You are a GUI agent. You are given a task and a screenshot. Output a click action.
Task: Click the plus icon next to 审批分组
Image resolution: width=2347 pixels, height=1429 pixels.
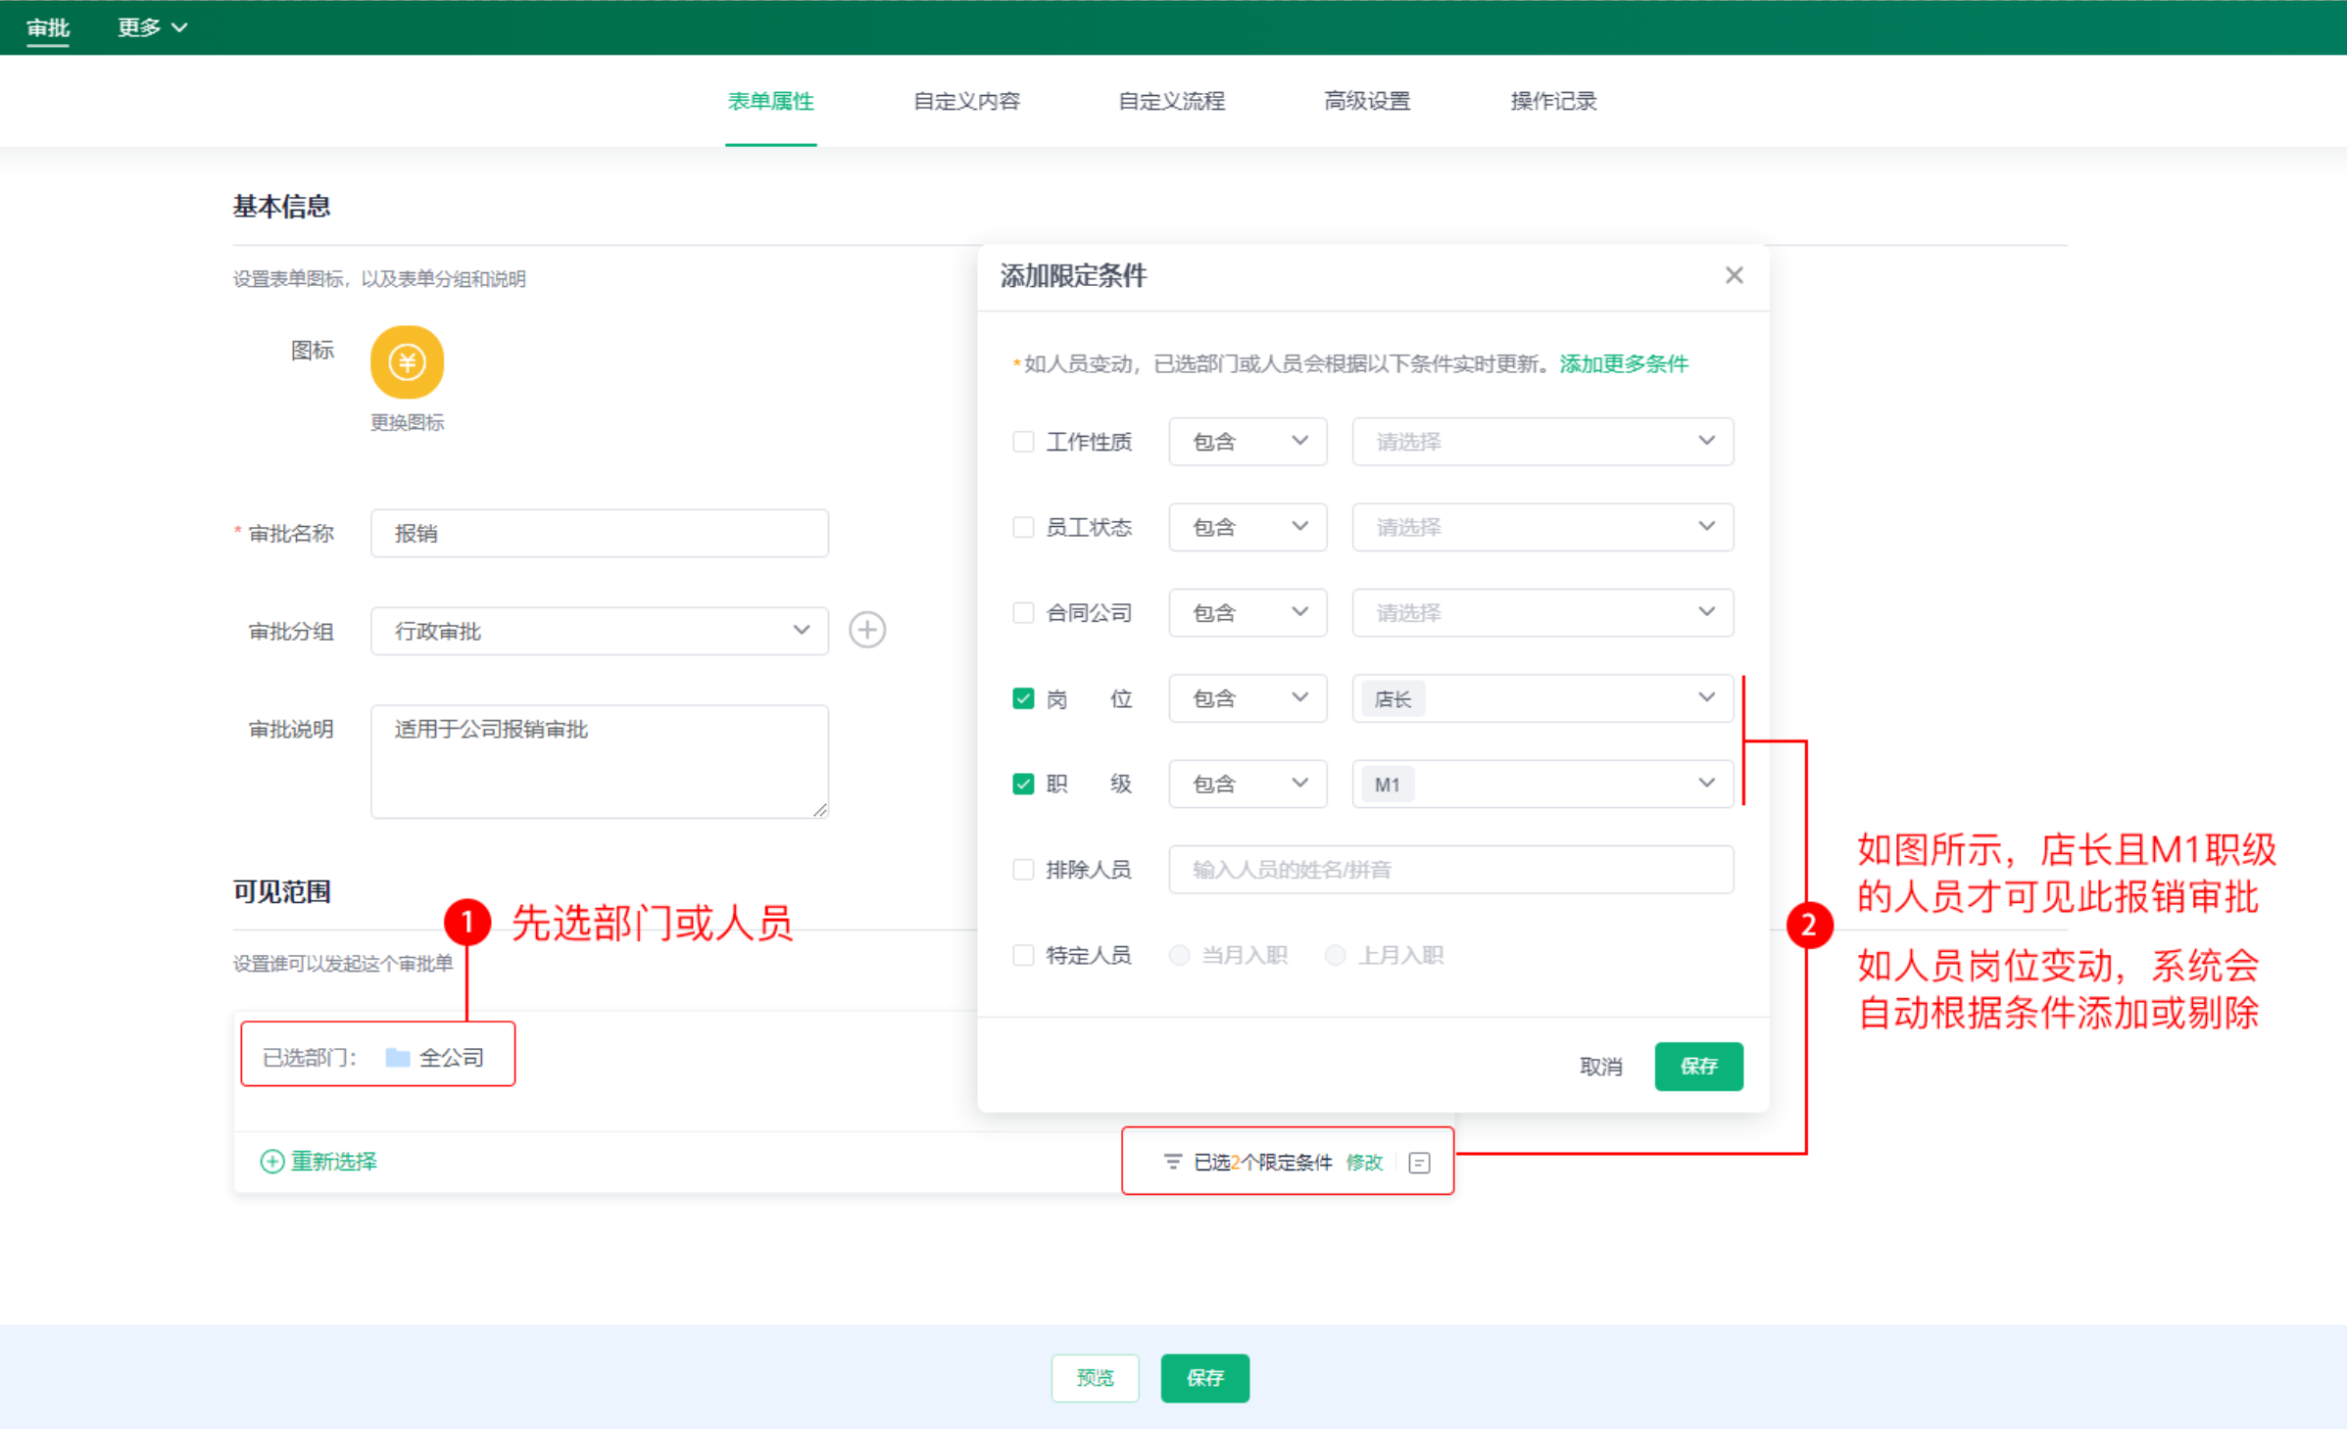tap(867, 630)
